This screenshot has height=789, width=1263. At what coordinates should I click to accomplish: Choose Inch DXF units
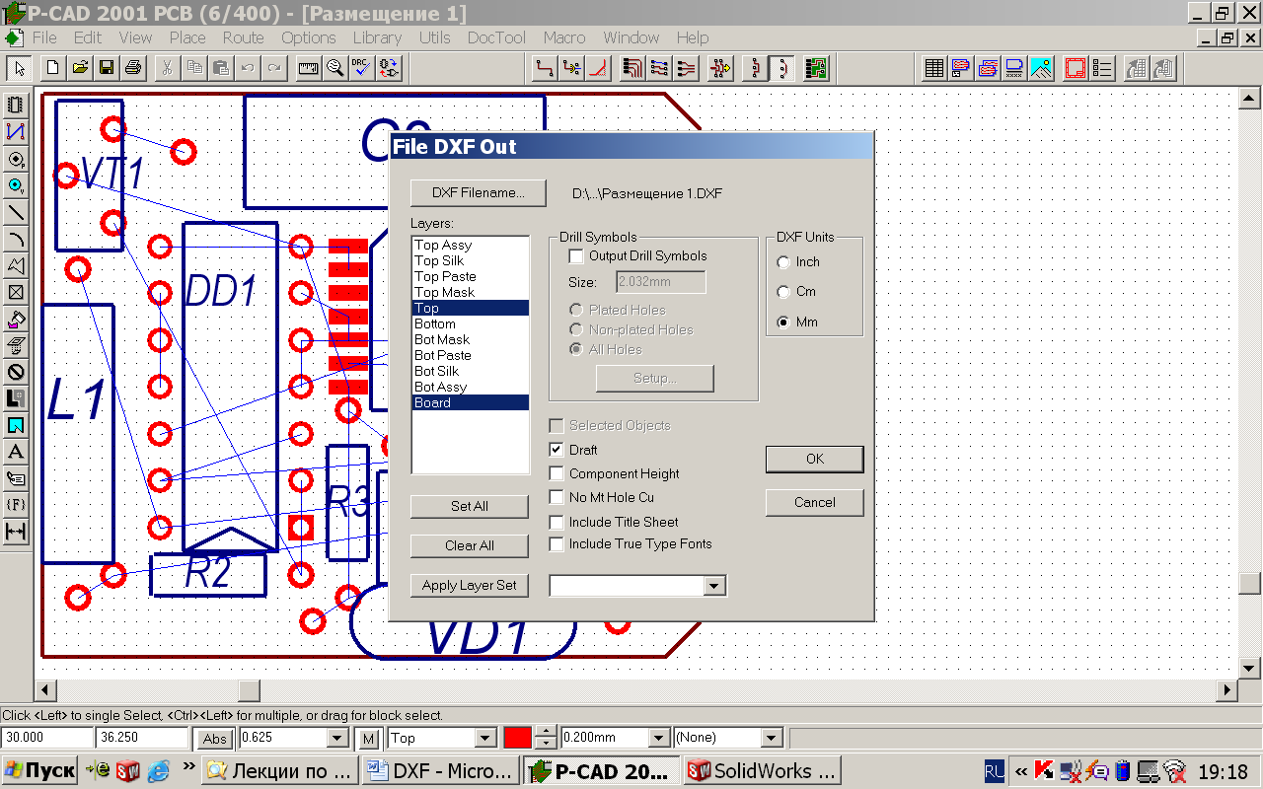783,262
